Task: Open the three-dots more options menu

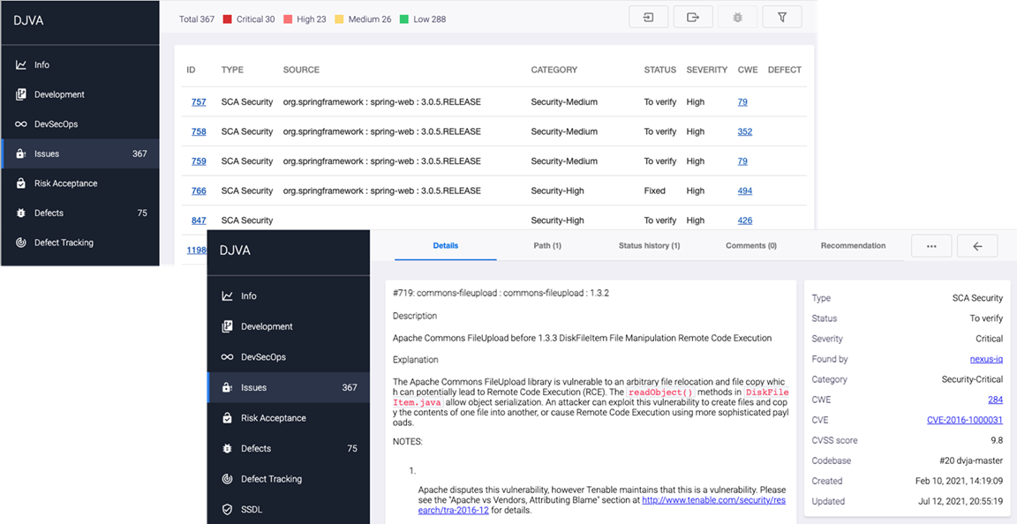Action: [x=931, y=246]
